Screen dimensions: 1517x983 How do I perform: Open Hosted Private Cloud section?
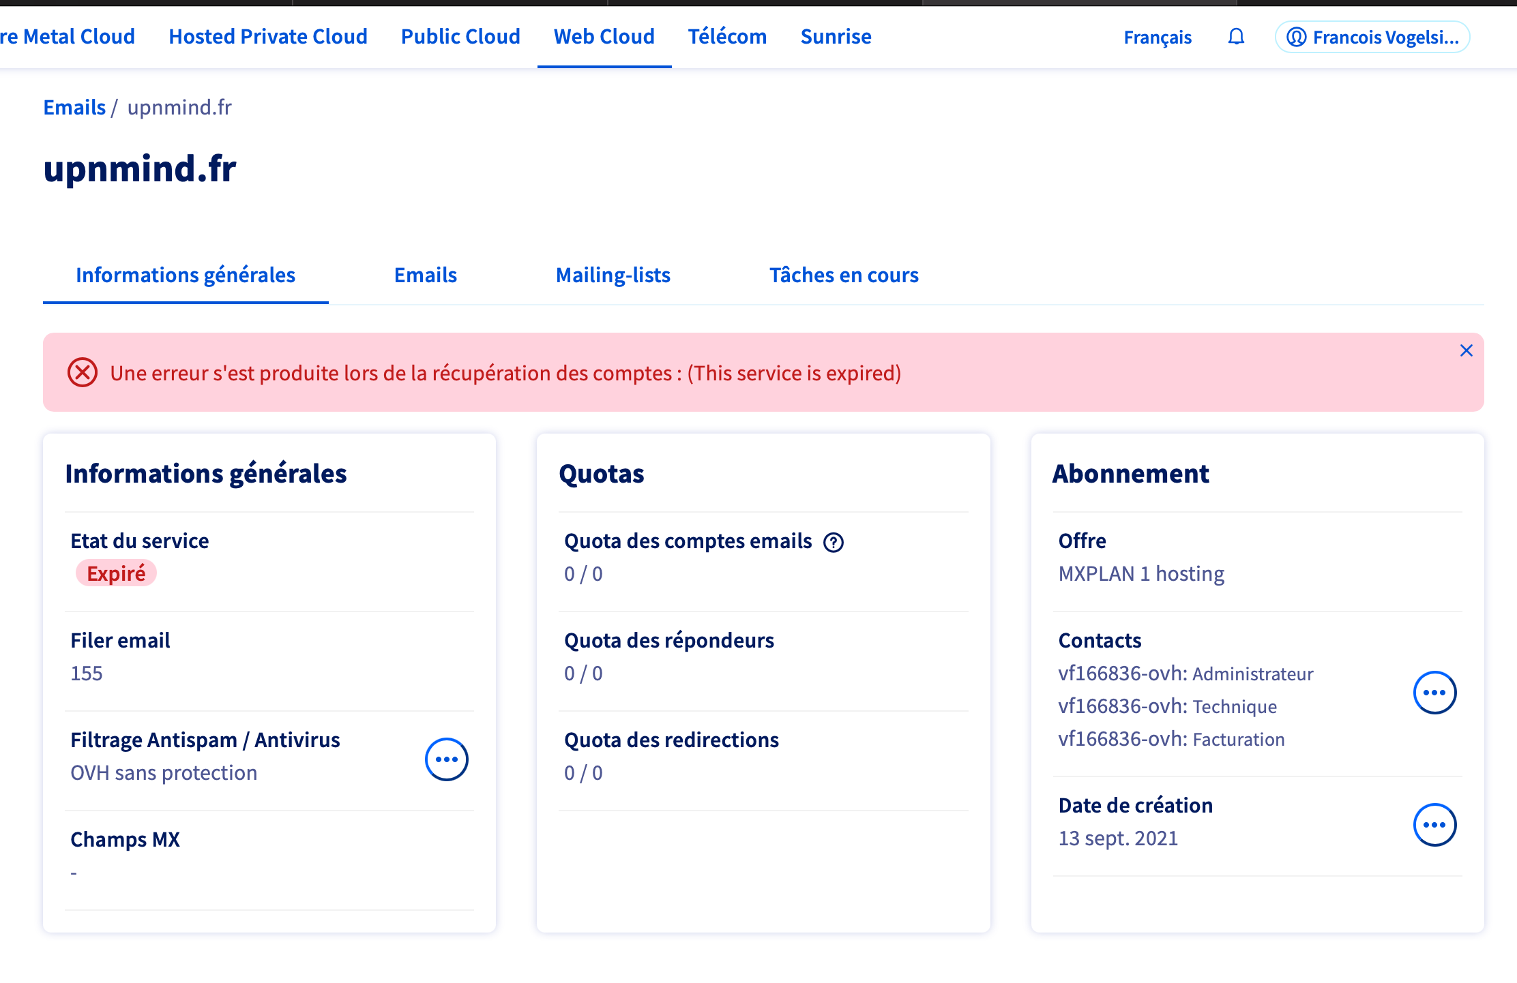[x=268, y=37]
